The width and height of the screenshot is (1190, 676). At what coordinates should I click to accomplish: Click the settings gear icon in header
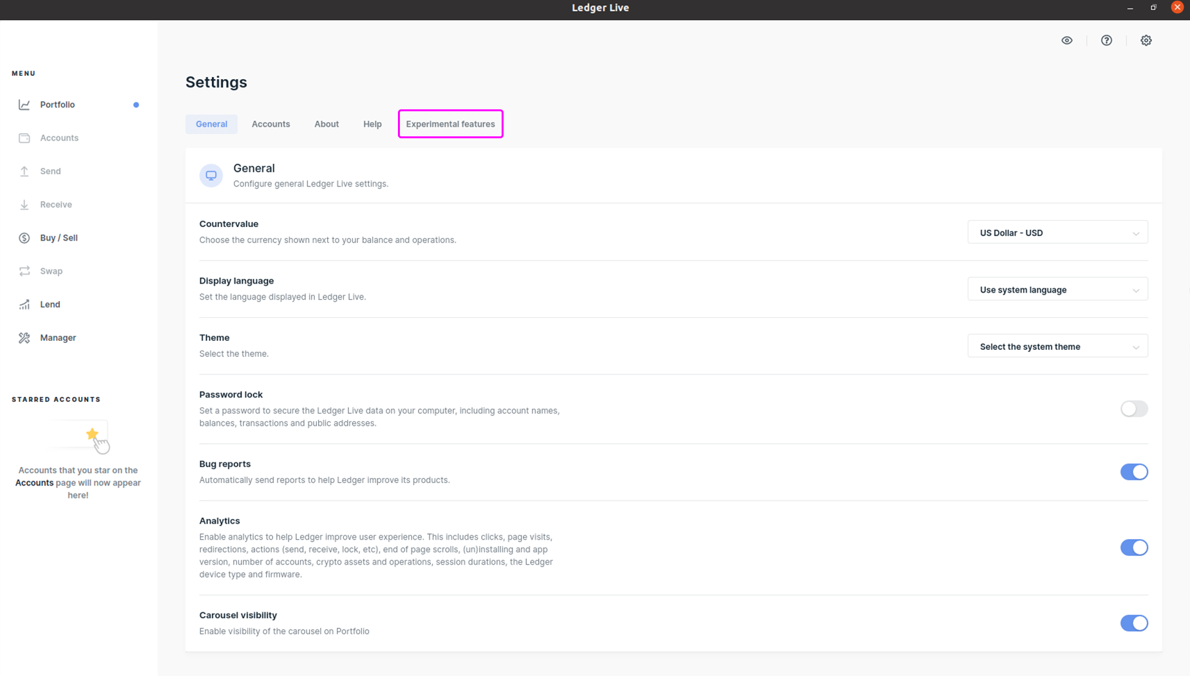click(1146, 41)
